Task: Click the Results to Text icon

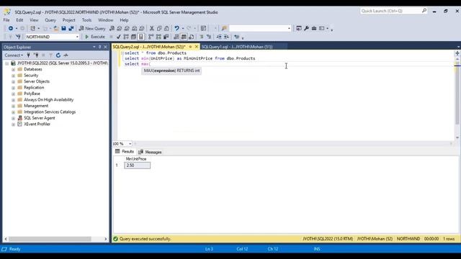Action: [x=176, y=37]
